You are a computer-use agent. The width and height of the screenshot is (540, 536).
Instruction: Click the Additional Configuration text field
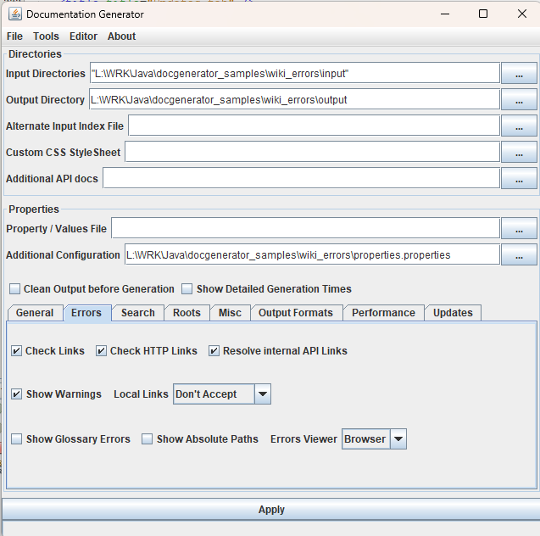(312, 254)
